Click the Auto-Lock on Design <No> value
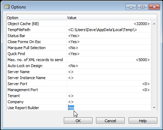Viewport: 163px width, 130px height. [x=73, y=66]
